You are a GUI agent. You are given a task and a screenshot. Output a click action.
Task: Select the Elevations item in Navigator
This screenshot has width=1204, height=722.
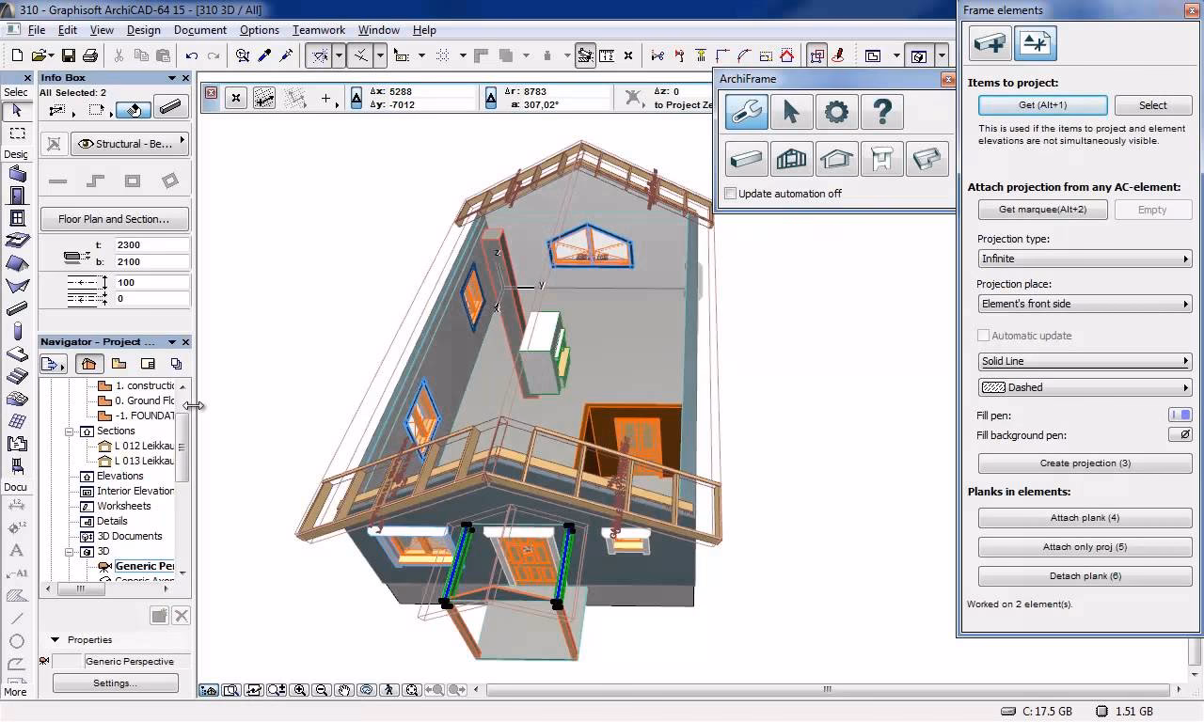tap(120, 476)
